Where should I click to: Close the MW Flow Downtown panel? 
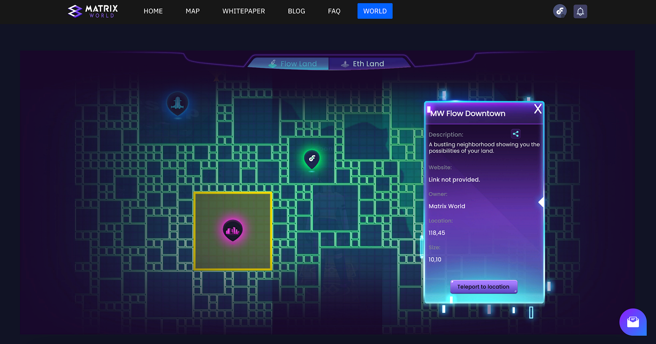(538, 109)
